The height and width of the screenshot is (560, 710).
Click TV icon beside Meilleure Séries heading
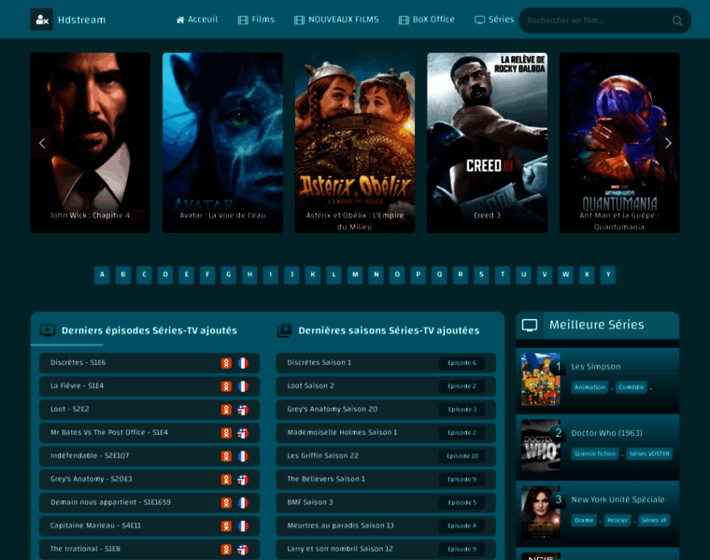pos(530,325)
